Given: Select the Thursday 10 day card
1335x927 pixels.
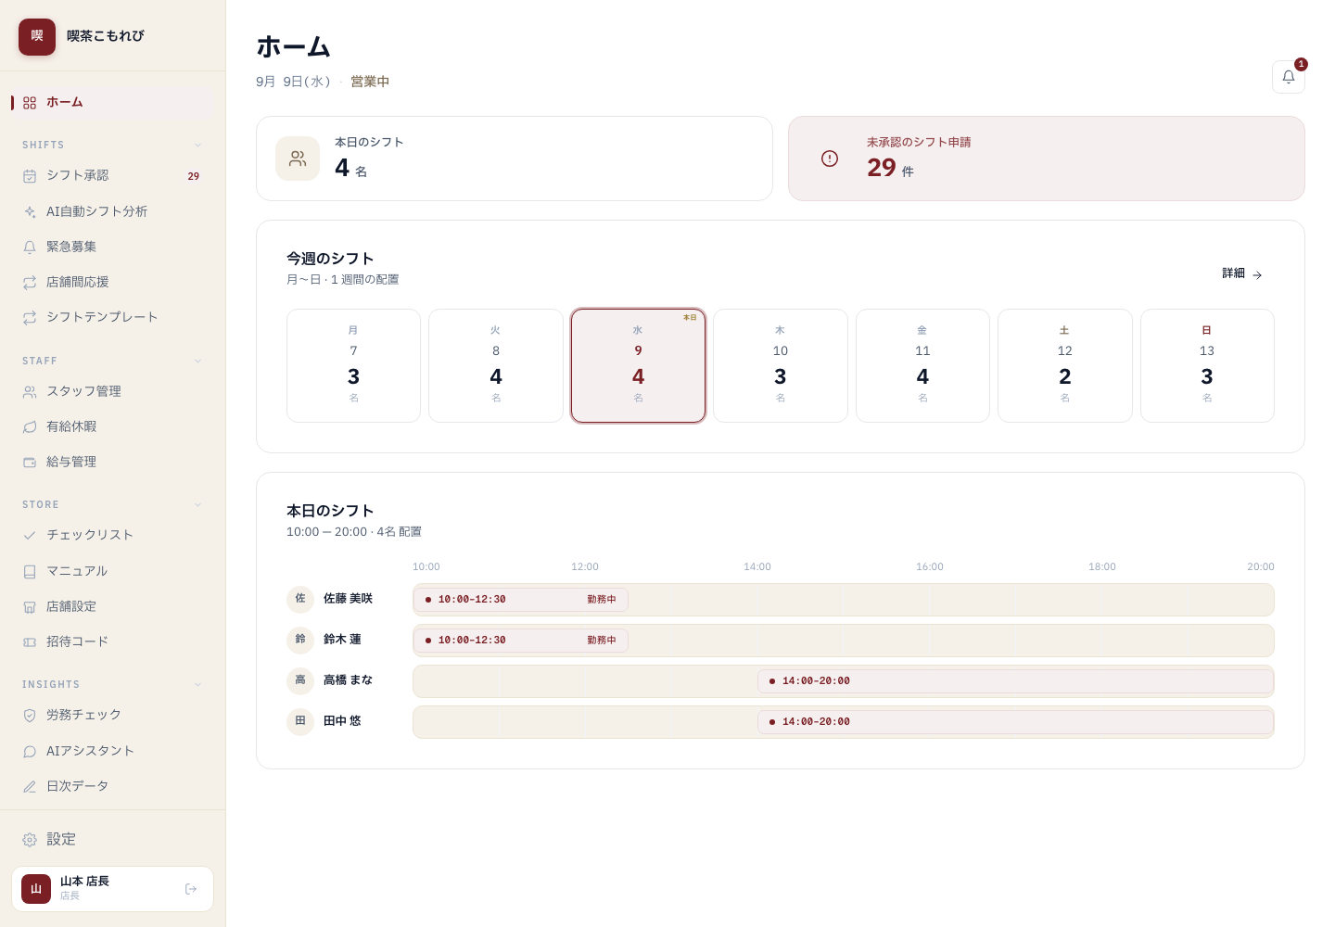Looking at the screenshot, I should point(781,365).
